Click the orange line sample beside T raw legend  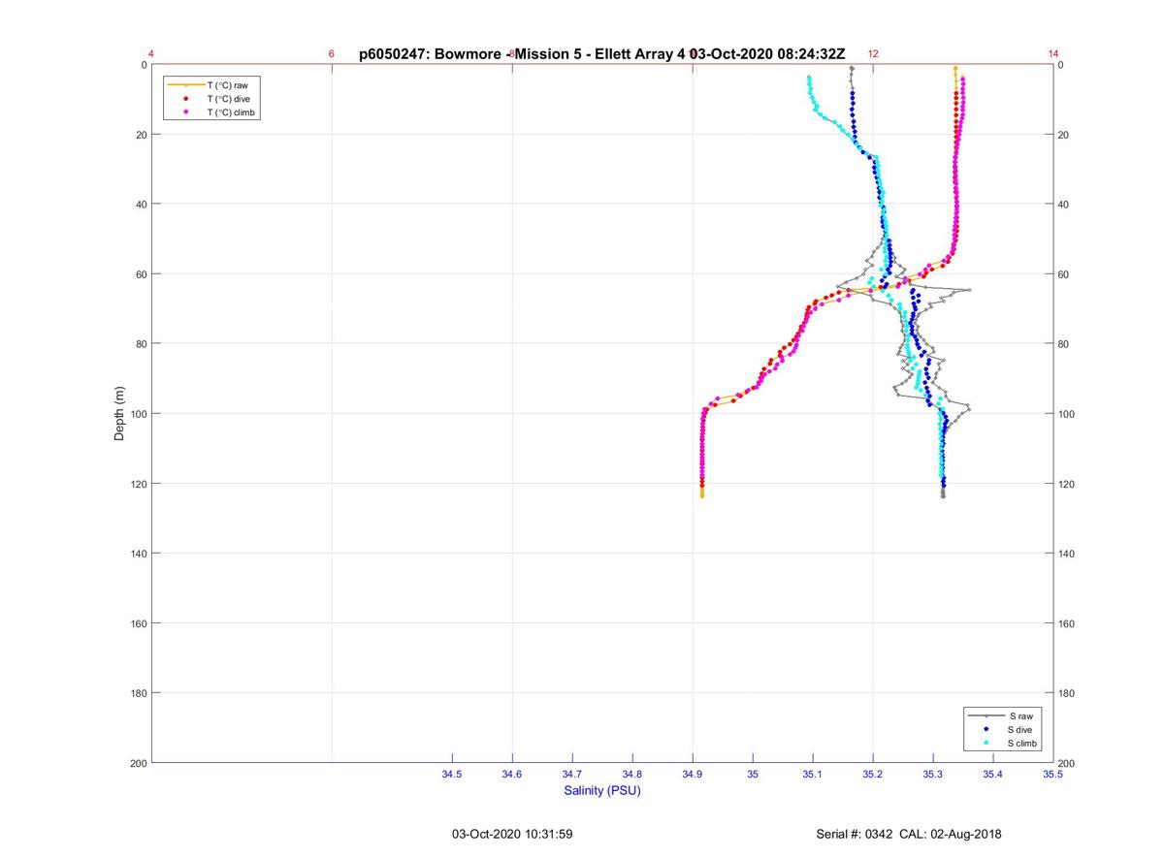[x=185, y=85]
